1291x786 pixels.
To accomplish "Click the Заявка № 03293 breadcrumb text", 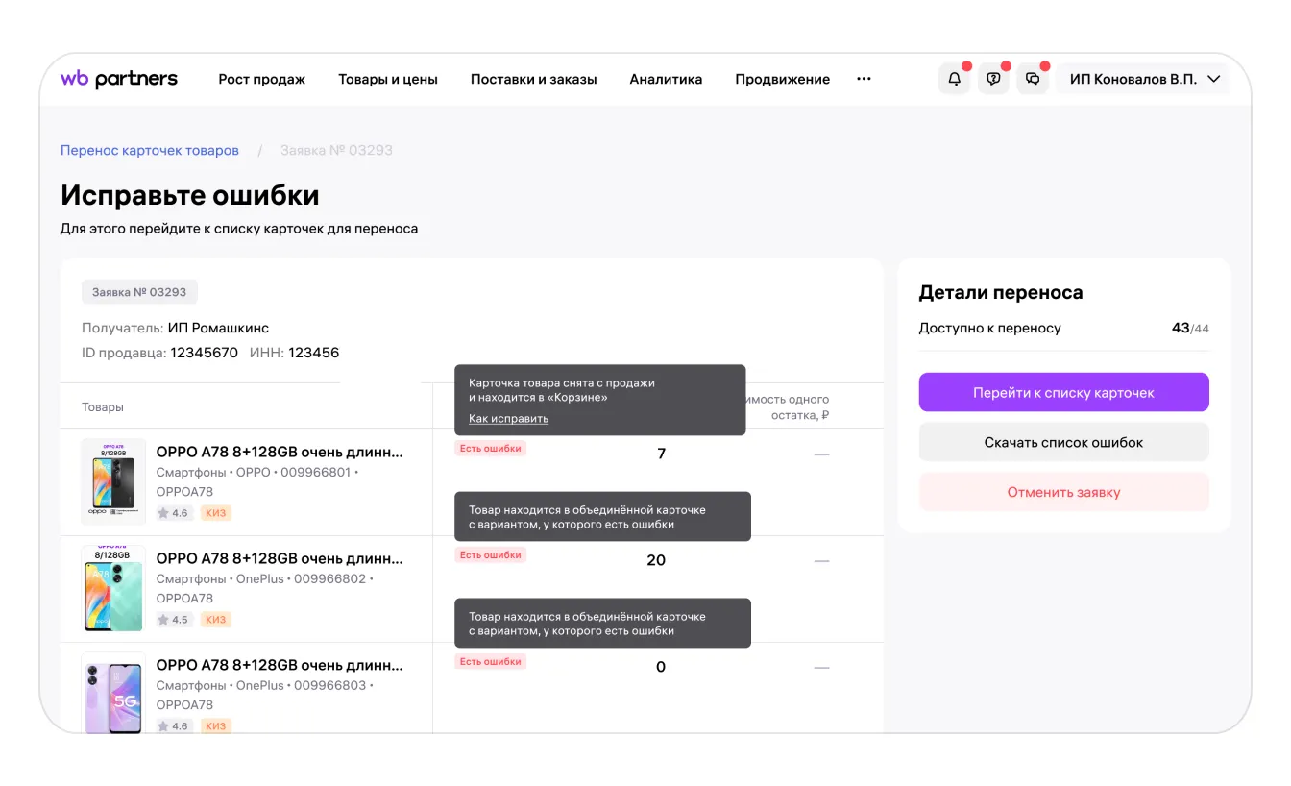I will [336, 150].
